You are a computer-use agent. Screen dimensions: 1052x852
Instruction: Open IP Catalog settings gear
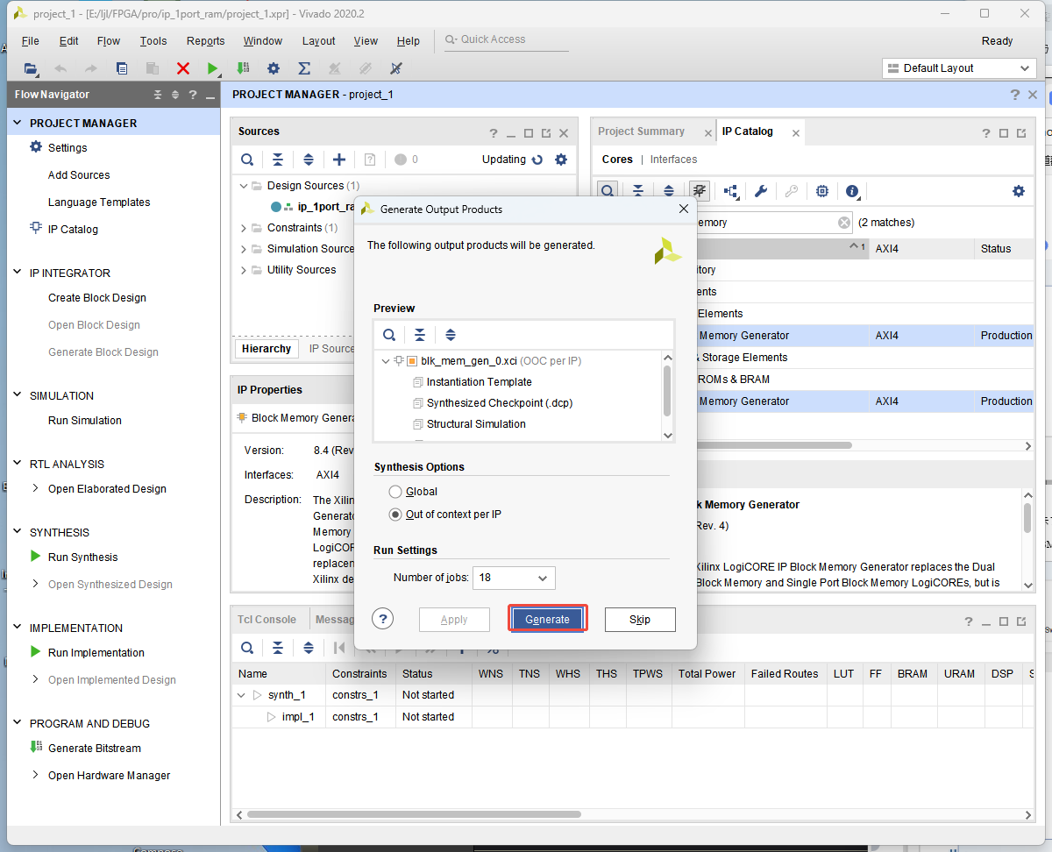pyautogui.click(x=1018, y=191)
